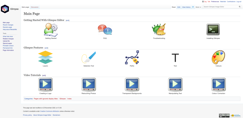Image resolution: width=243 pixels, height=118 pixels.
Task: Click the Permanent link entry
Action: 8,48
